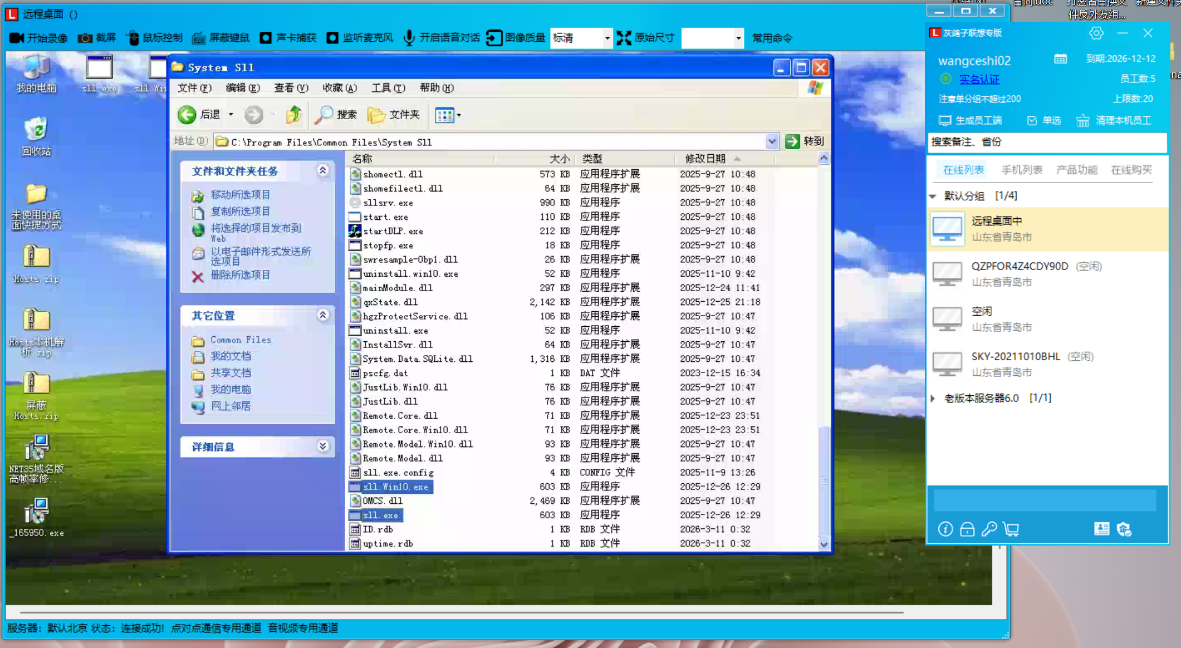
Task: Click the screenshot camera icon
Action: pyautogui.click(x=85, y=38)
